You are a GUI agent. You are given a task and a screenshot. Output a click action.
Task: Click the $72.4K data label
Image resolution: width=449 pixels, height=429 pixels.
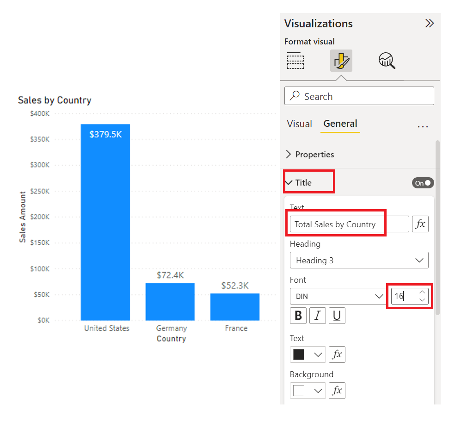pos(170,275)
